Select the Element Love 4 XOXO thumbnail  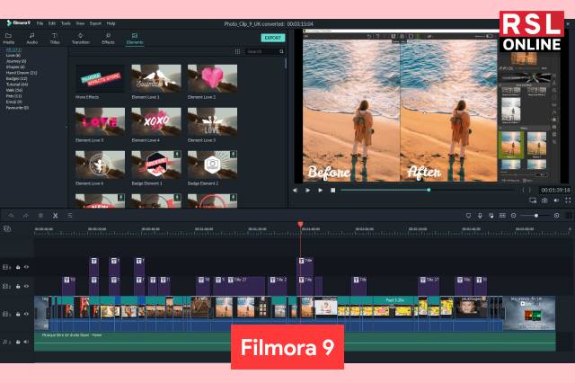pyautogui.click(x=156, y=121)
